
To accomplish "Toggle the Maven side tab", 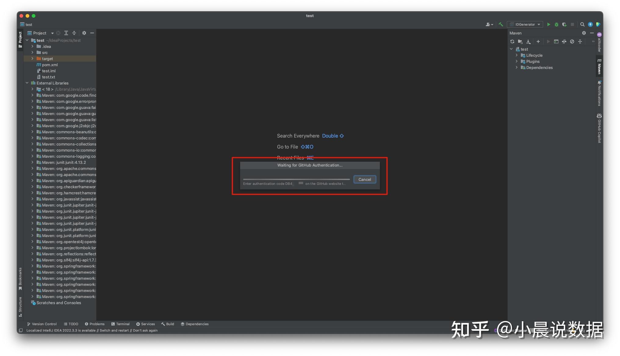I will tap(599, 66).
